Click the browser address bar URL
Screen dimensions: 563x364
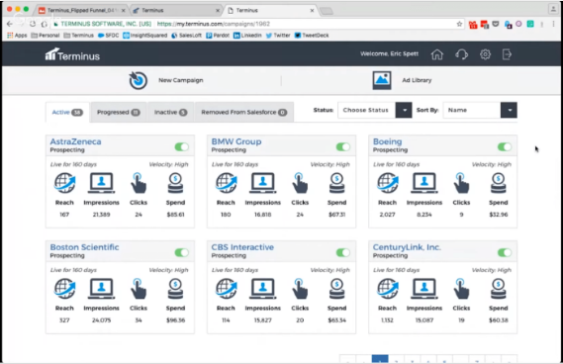pyautogui.click(x=214, y=24)
